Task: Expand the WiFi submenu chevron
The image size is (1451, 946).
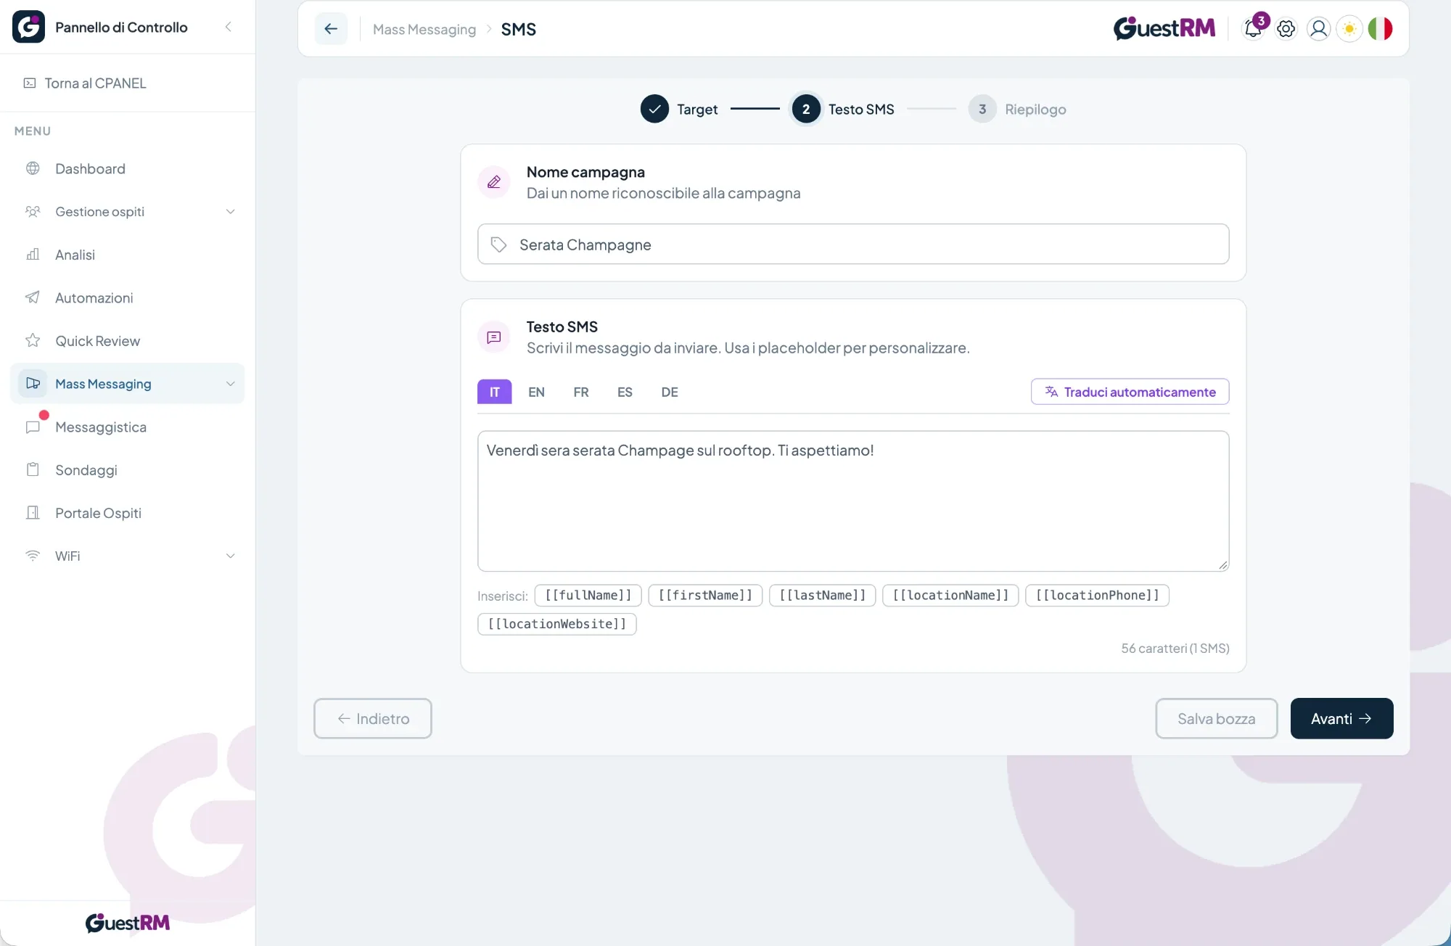Action: pos(230,556)
